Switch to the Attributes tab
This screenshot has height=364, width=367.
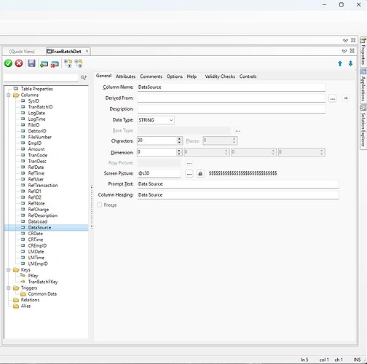(x=125, y=76)
